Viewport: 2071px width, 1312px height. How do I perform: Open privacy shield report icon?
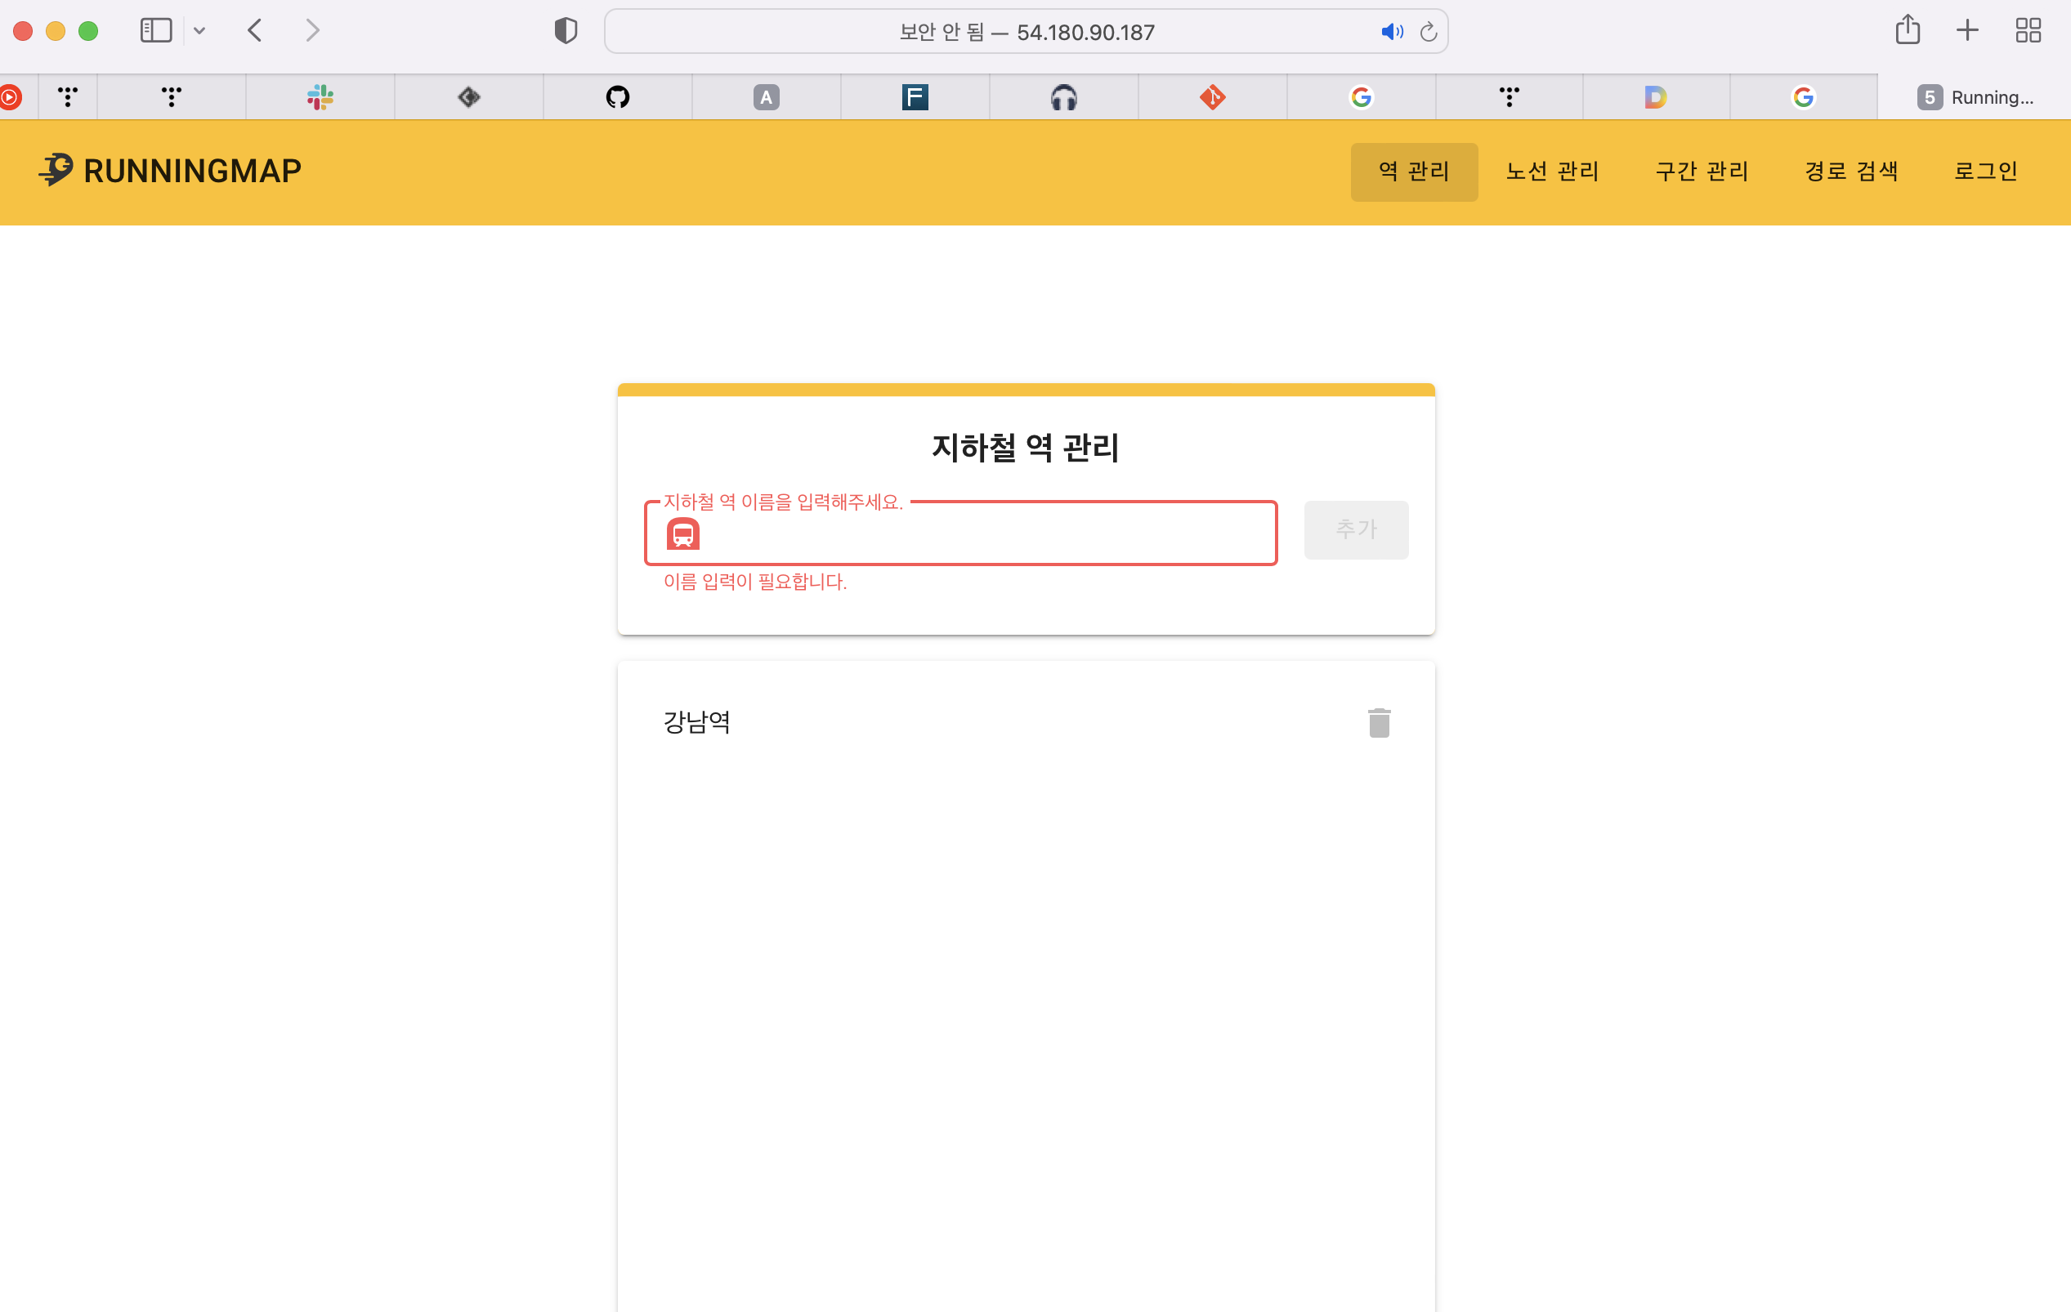coord(565,31)
